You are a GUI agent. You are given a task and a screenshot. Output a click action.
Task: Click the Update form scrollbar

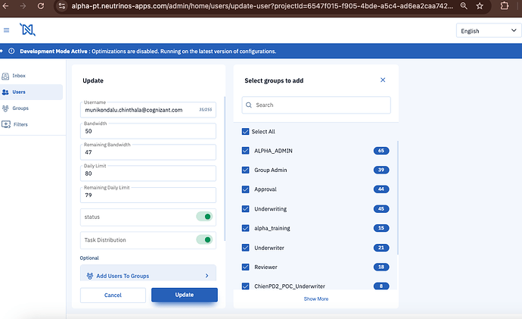pyautogui.click(x=225, y=169)
